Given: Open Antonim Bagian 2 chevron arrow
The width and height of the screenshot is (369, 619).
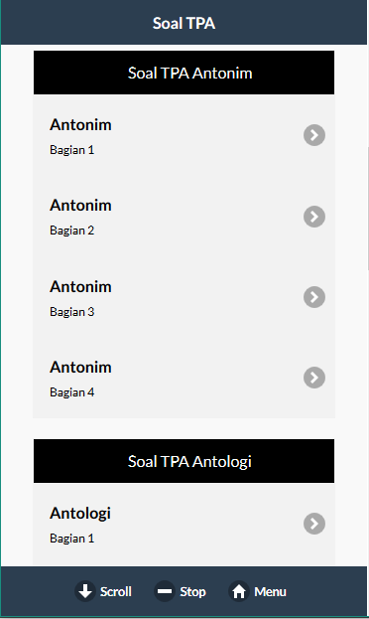Looking at the screenshot, I should coord(314,217).
